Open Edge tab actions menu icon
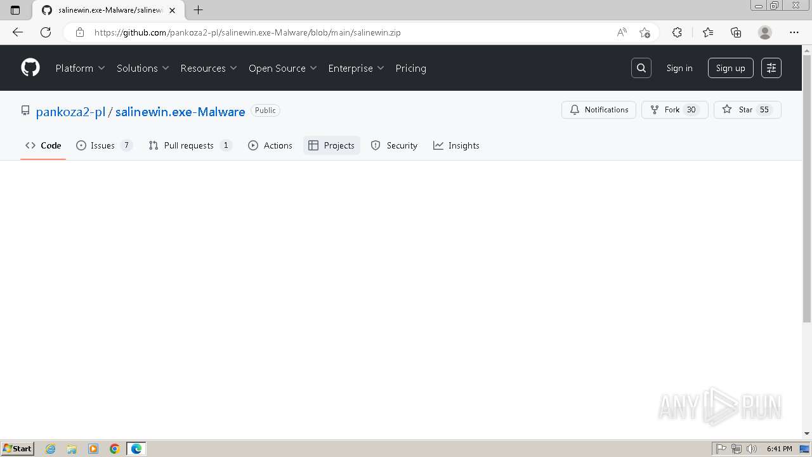Viewport: 812px width, 457px height. point(15,10)
